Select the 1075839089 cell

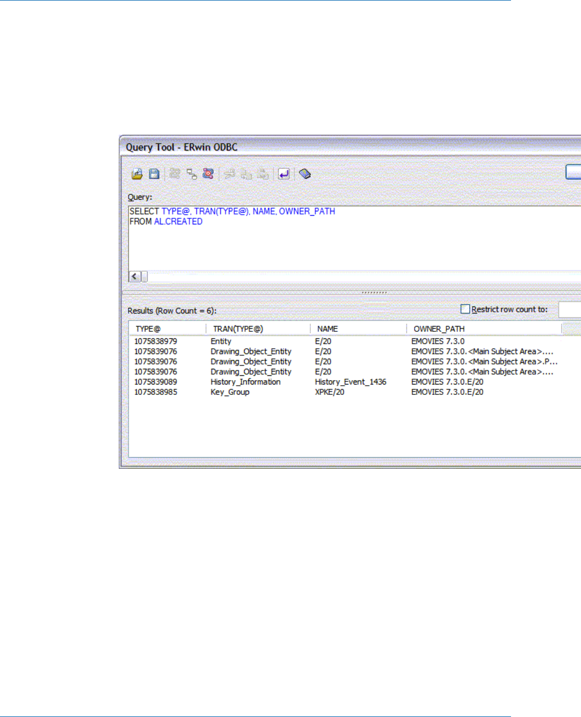(156, 382)
